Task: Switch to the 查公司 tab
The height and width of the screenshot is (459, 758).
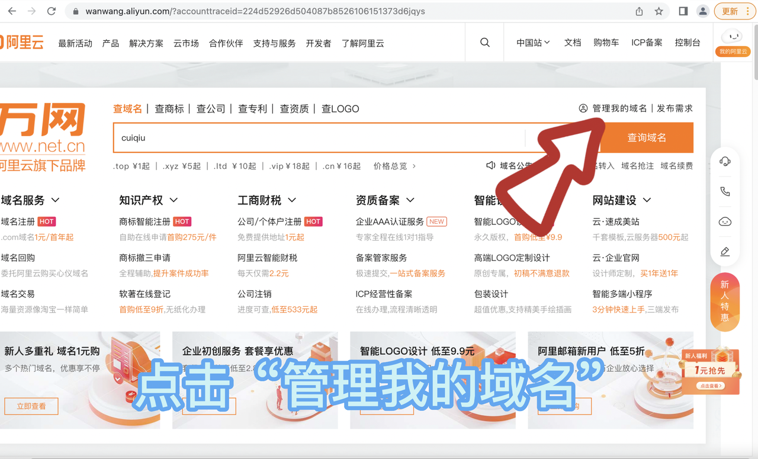Action: pos(211,108)
